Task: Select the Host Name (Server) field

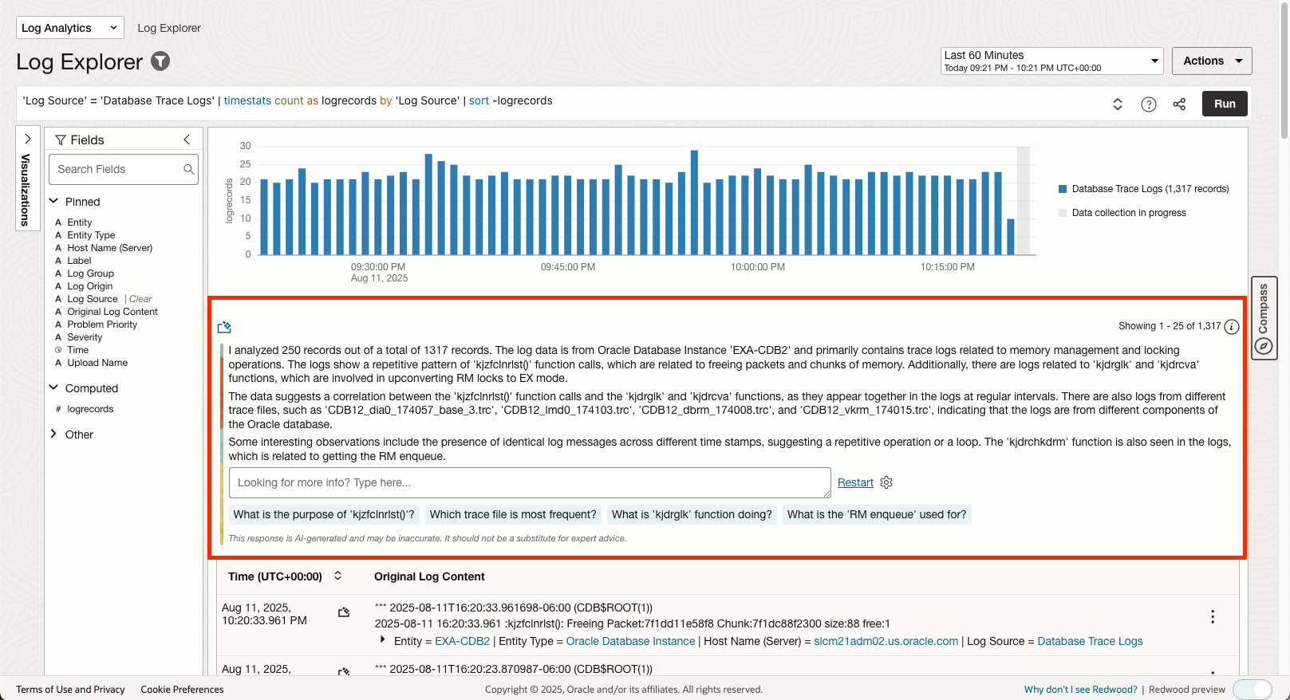Action: [109, 248]
